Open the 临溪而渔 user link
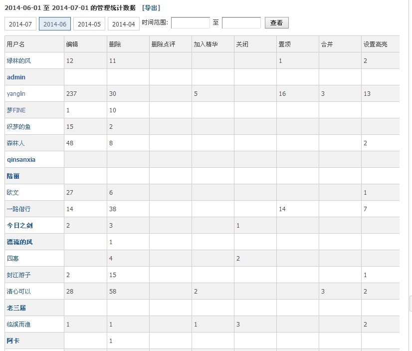This screenshot has width=412, height=351. tap(18, 324)
